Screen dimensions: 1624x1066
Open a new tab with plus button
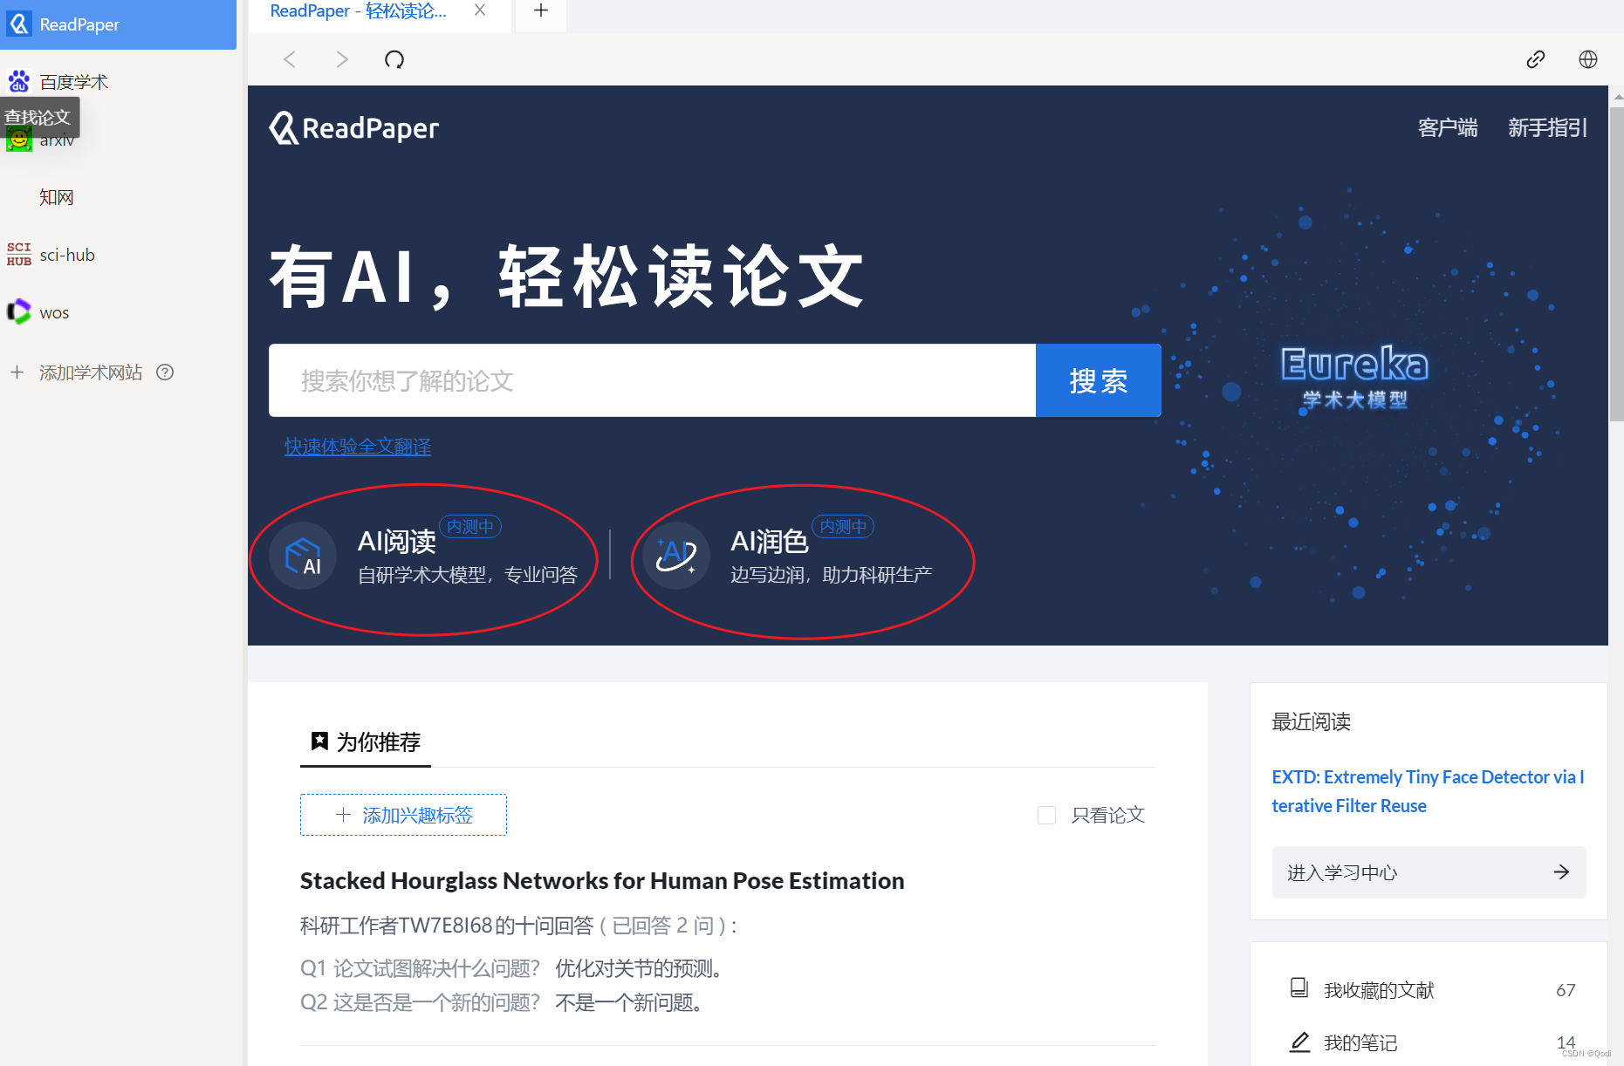(541, 10)
